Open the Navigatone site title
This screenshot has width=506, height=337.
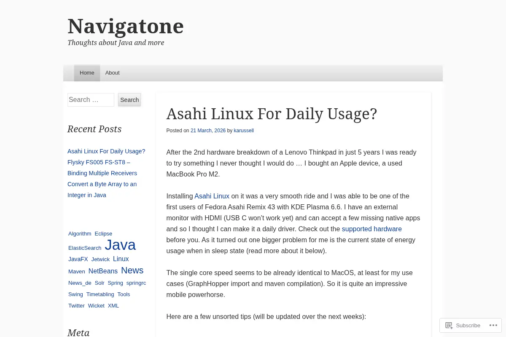[126, 26]
